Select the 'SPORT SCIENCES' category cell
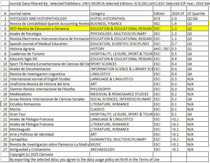This screenshot has height=163, width=210. pos(121,64)
